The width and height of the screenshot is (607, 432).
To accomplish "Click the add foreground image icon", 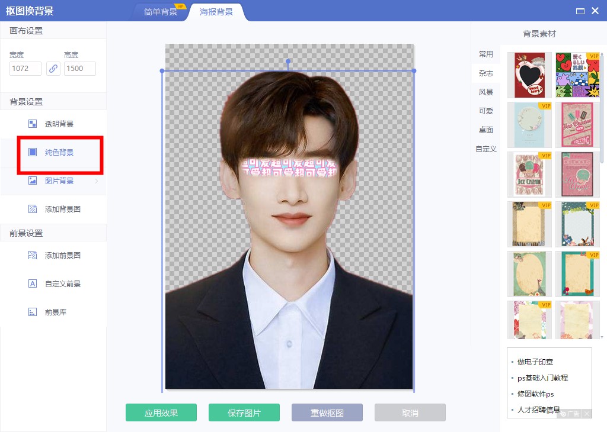I will [x=33, y=255].
